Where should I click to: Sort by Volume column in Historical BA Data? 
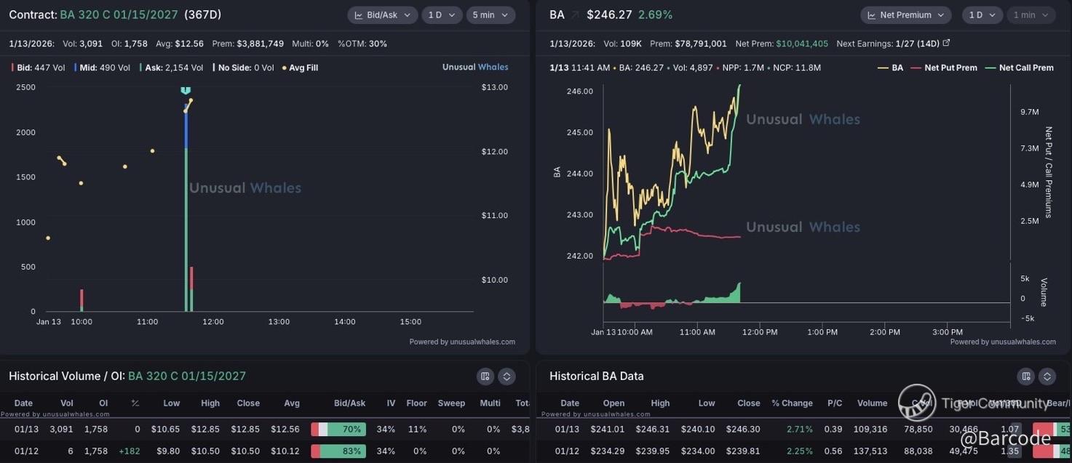click(872, 403)
